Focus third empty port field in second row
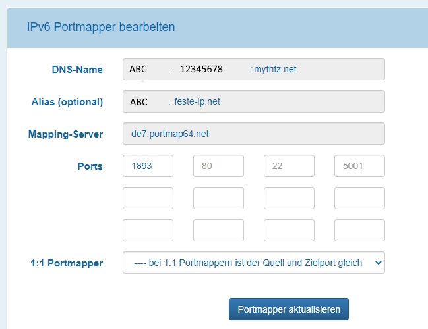The width and height of the screenshot is (428, 329). (289, 198)
